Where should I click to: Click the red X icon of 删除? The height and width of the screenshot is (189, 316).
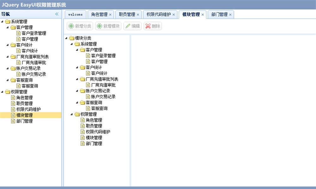[148, 26]
